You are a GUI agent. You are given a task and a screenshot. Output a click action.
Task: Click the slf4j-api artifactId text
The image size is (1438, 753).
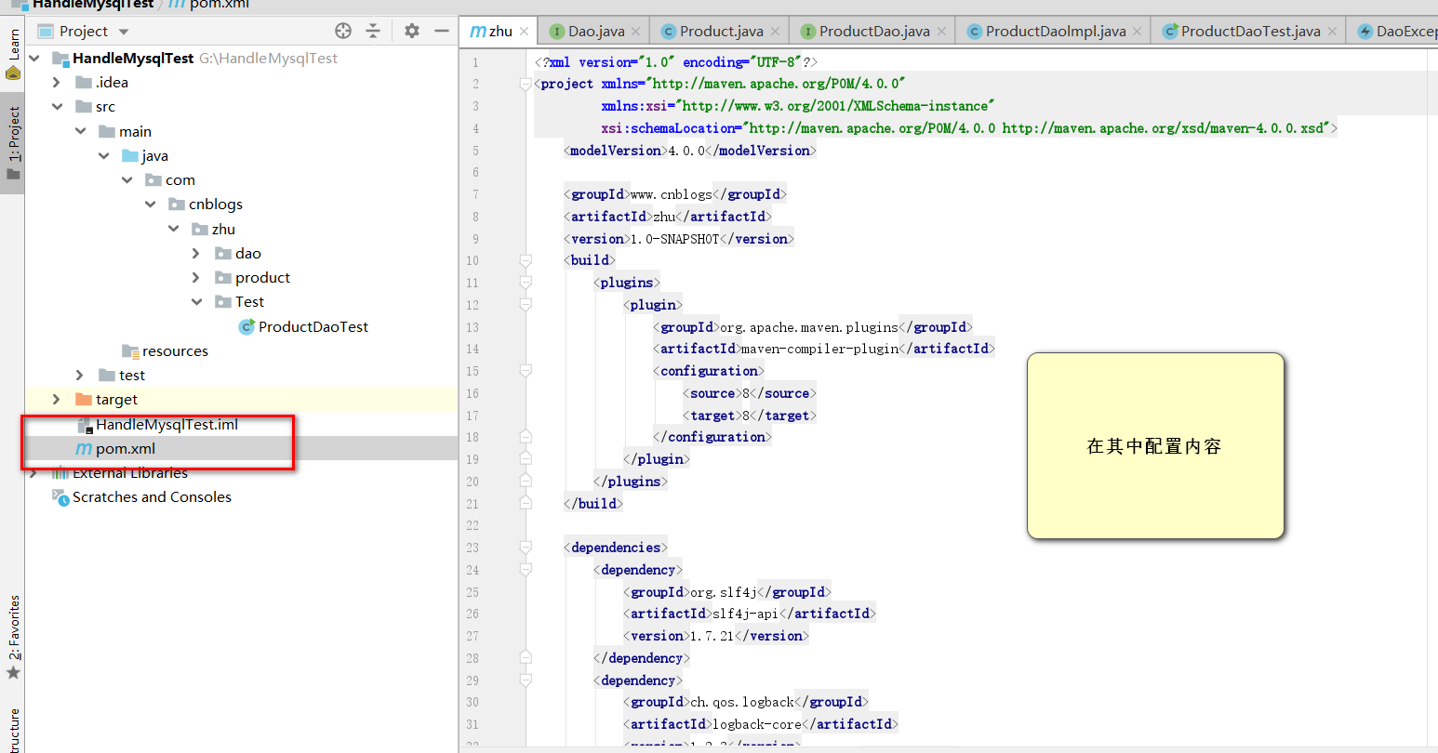(745, 614)
